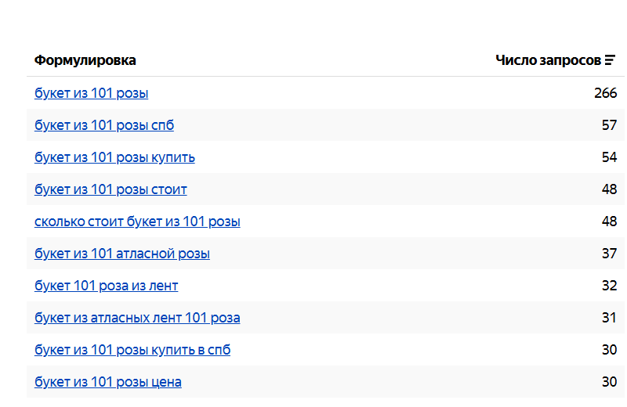627x407 pixels.
Task: Open сколько стоит букет из 101 розы
Action: pos(137,222)
